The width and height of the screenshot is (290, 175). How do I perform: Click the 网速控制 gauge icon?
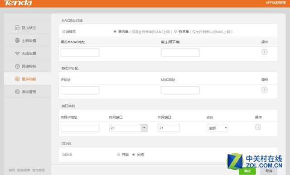tap(17, 66)
